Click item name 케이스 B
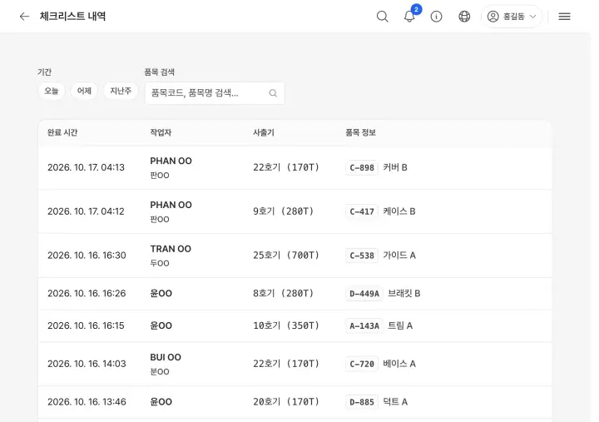 399,211
